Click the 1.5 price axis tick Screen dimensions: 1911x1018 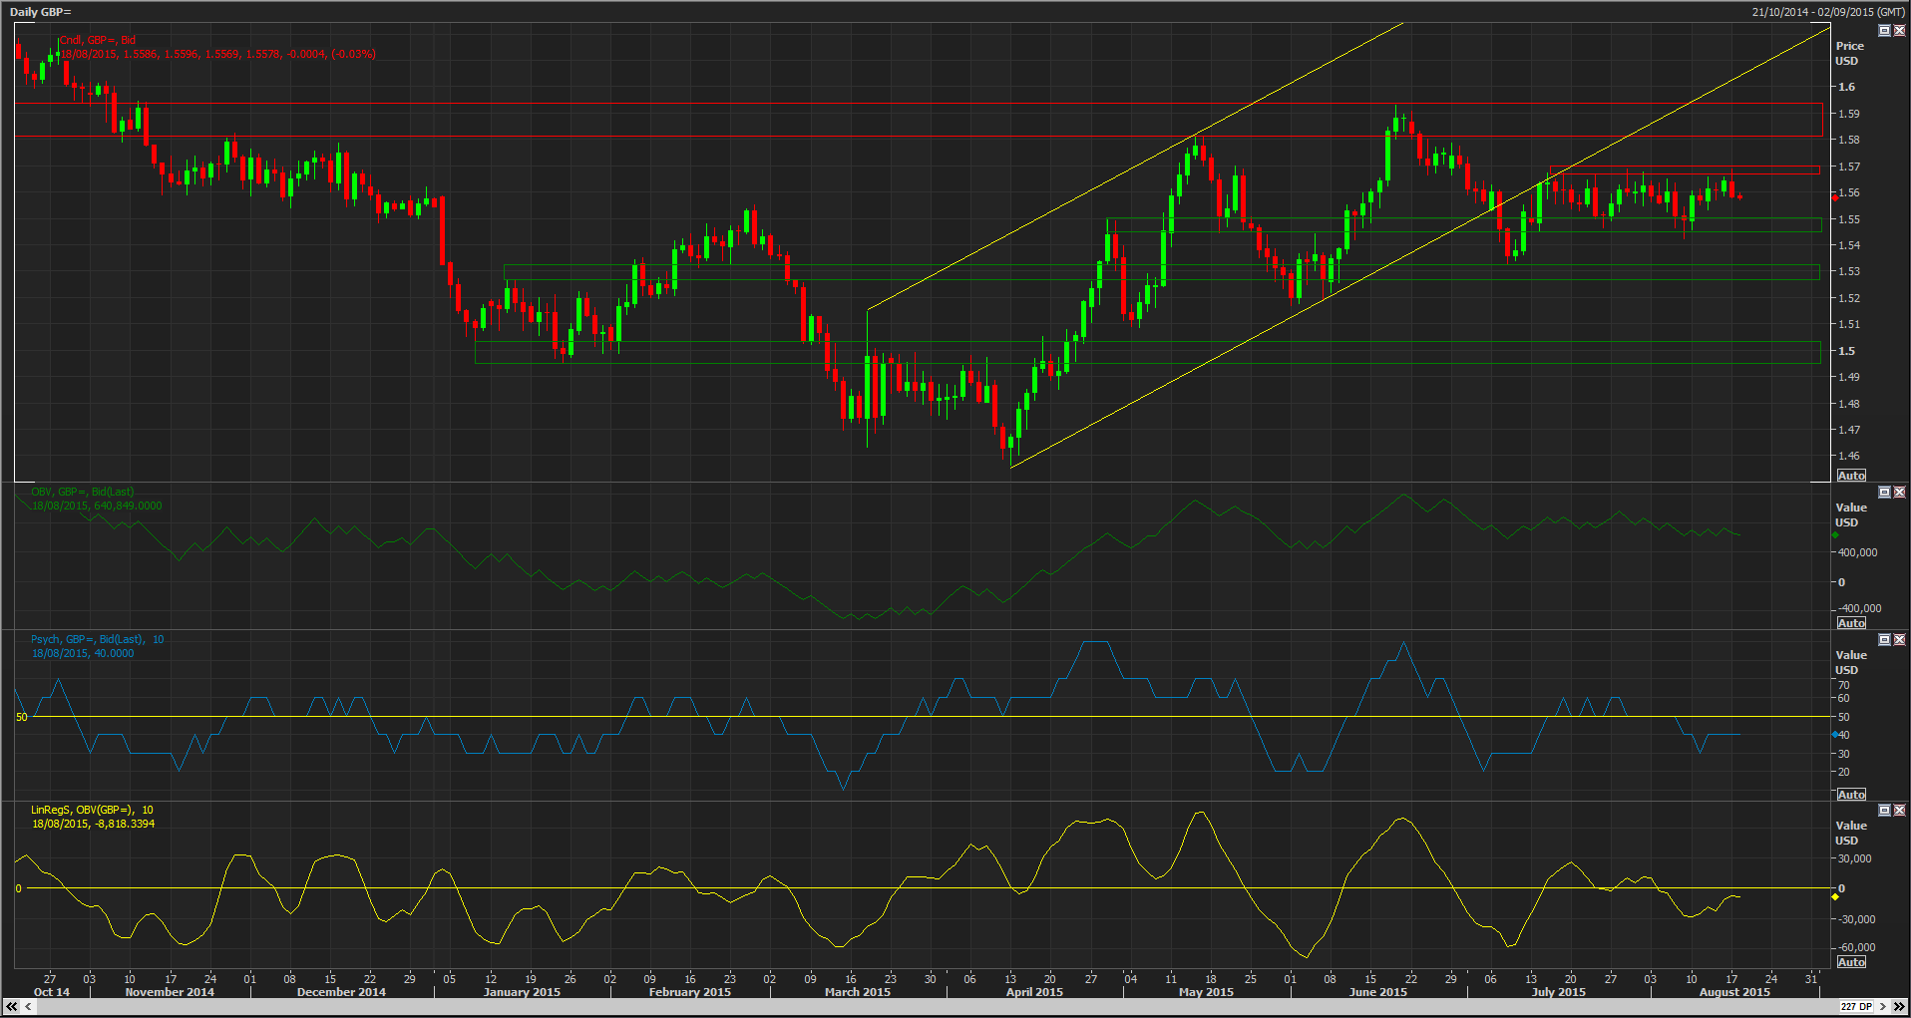(1846, 351)
